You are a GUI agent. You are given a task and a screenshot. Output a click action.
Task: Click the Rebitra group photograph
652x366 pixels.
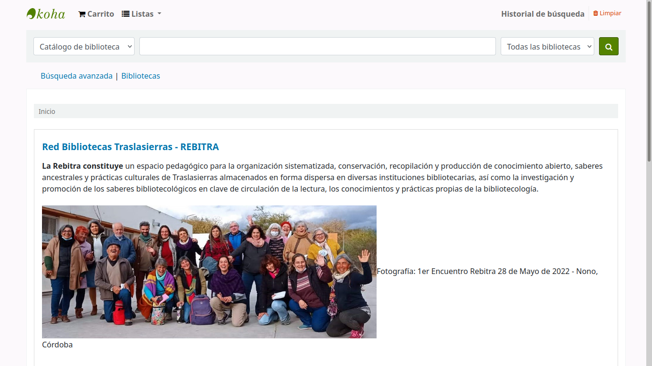click(209, 272)
